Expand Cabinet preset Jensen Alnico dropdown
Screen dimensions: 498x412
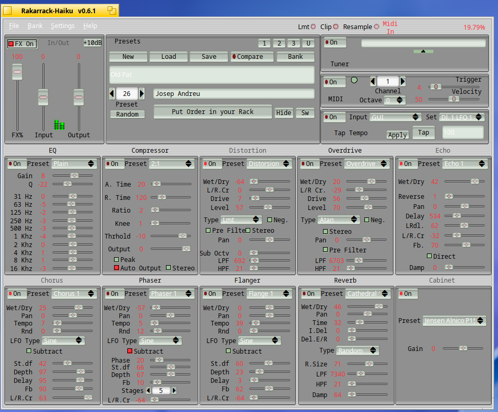coord(454,321)
